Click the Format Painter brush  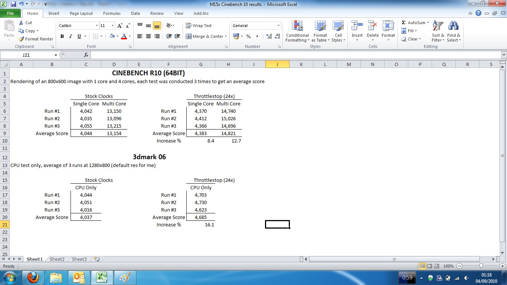21,39
